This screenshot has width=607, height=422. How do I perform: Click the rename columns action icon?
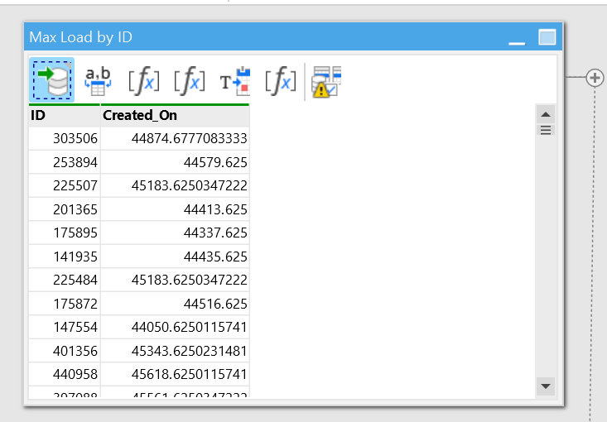click(x=99, y=80)
